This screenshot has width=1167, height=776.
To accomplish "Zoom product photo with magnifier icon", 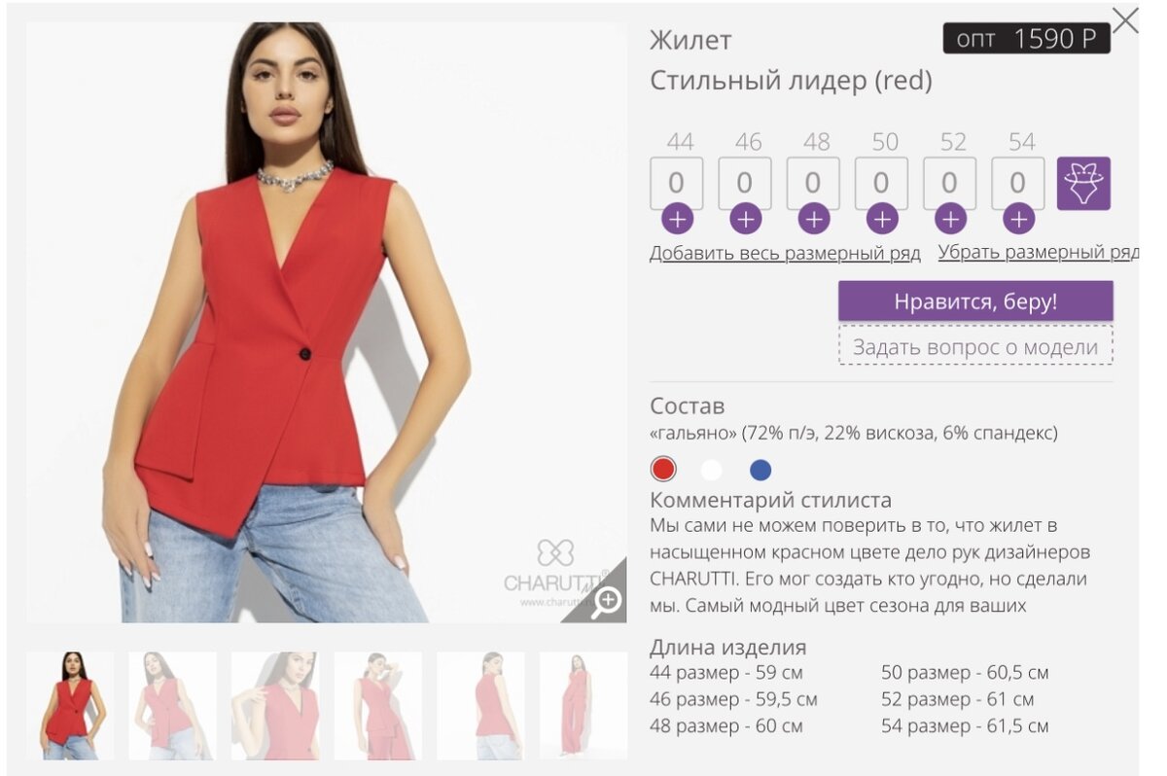I will click(606, 601).
